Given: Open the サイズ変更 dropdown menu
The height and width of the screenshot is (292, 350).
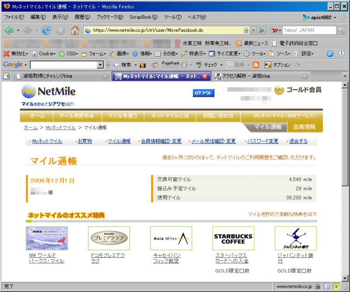Looking at the screenshot, I should (225, 53).
